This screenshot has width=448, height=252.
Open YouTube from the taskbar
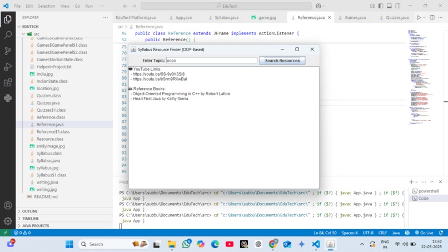(230, 244)
